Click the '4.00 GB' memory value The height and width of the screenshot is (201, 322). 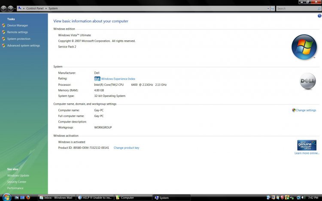99,90
